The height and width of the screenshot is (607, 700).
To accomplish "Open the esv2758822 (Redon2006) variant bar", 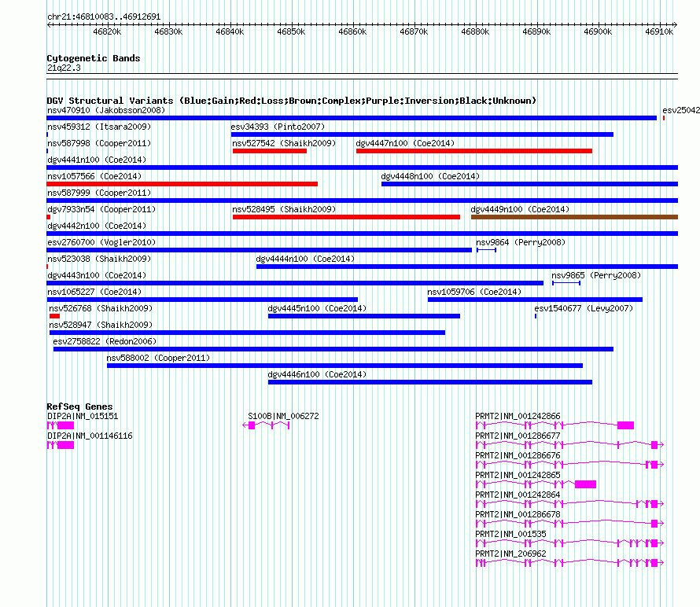I will [x=333, y=349].
